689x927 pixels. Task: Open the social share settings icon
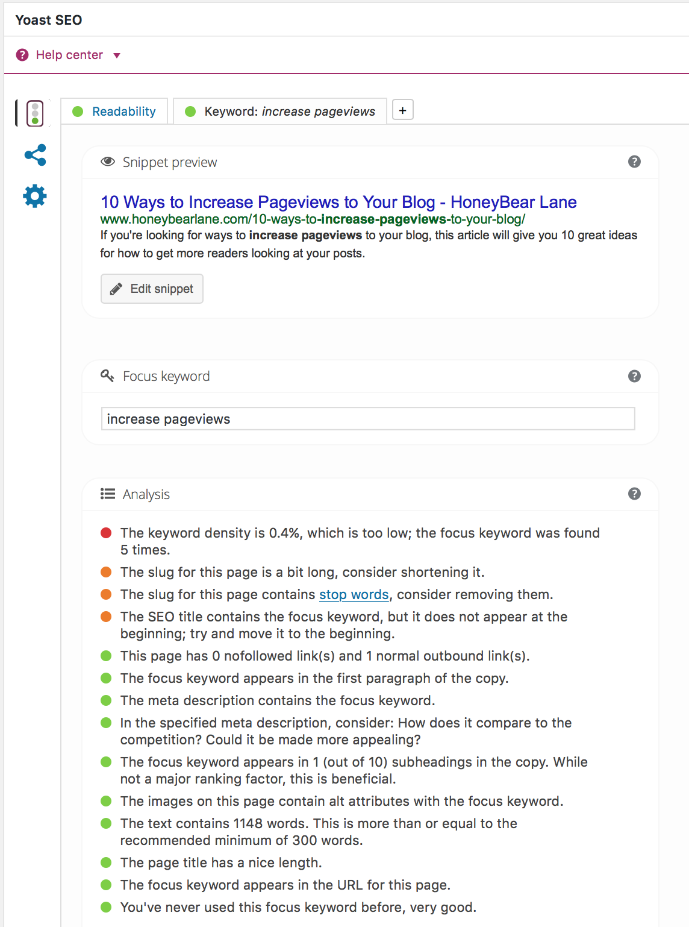tap(35, 155)
